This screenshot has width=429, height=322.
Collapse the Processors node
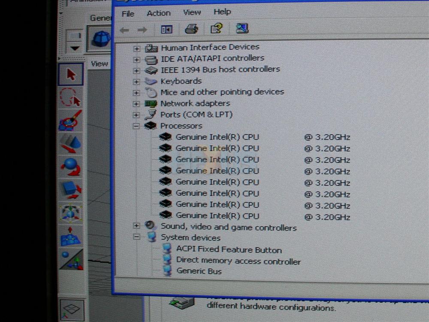pyautogui.click(x=136, y=126)
